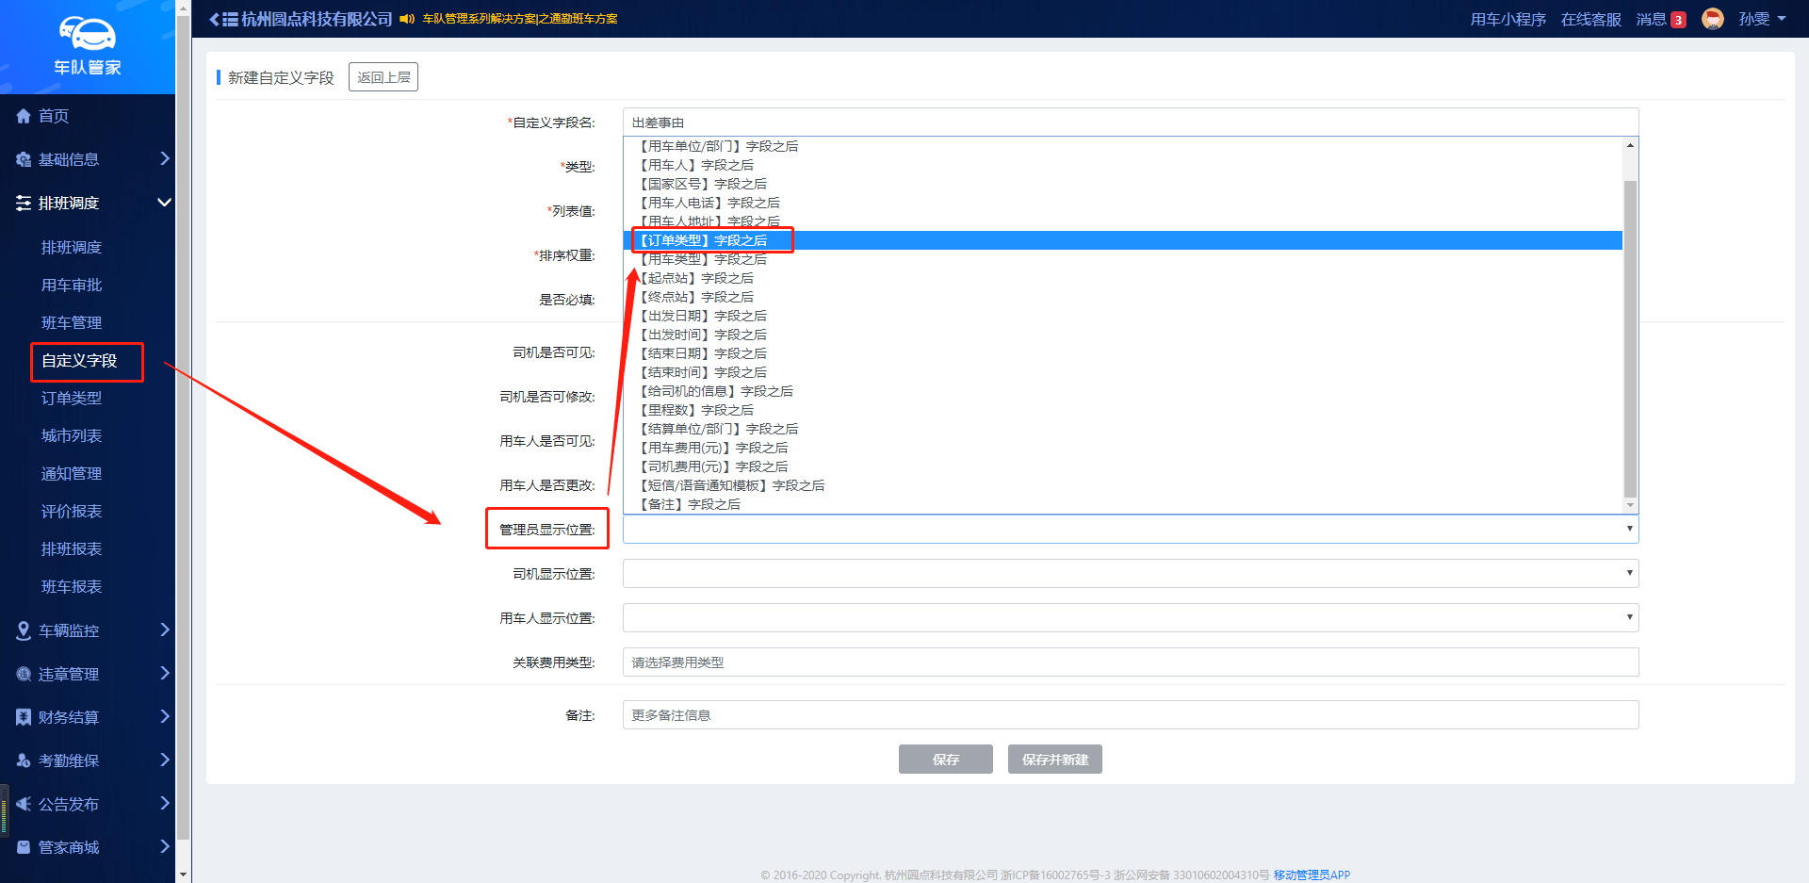The image size is (1809, 883).
Task: Select 【订单类型】字段之后 in the list
Action: (704, 240)
